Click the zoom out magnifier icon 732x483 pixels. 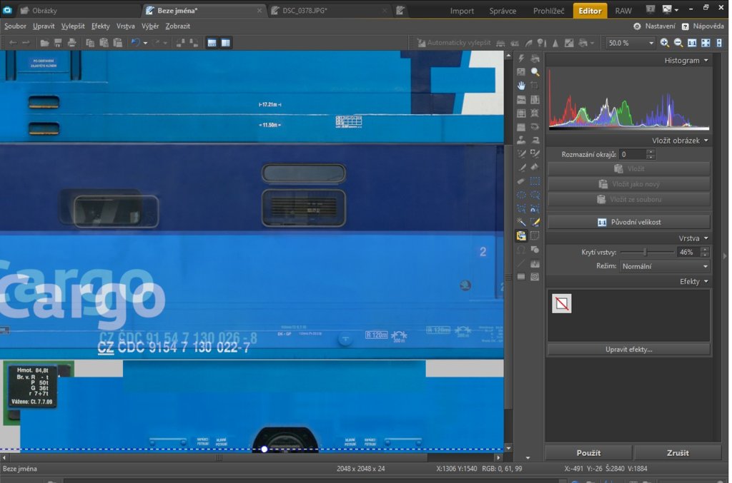(678, 43)
